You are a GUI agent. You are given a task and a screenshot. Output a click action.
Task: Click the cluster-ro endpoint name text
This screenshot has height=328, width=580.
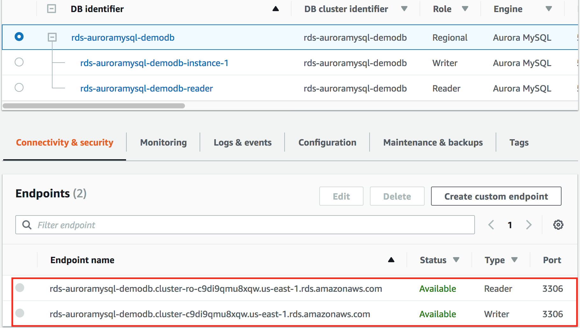click(x=216, y=289)
